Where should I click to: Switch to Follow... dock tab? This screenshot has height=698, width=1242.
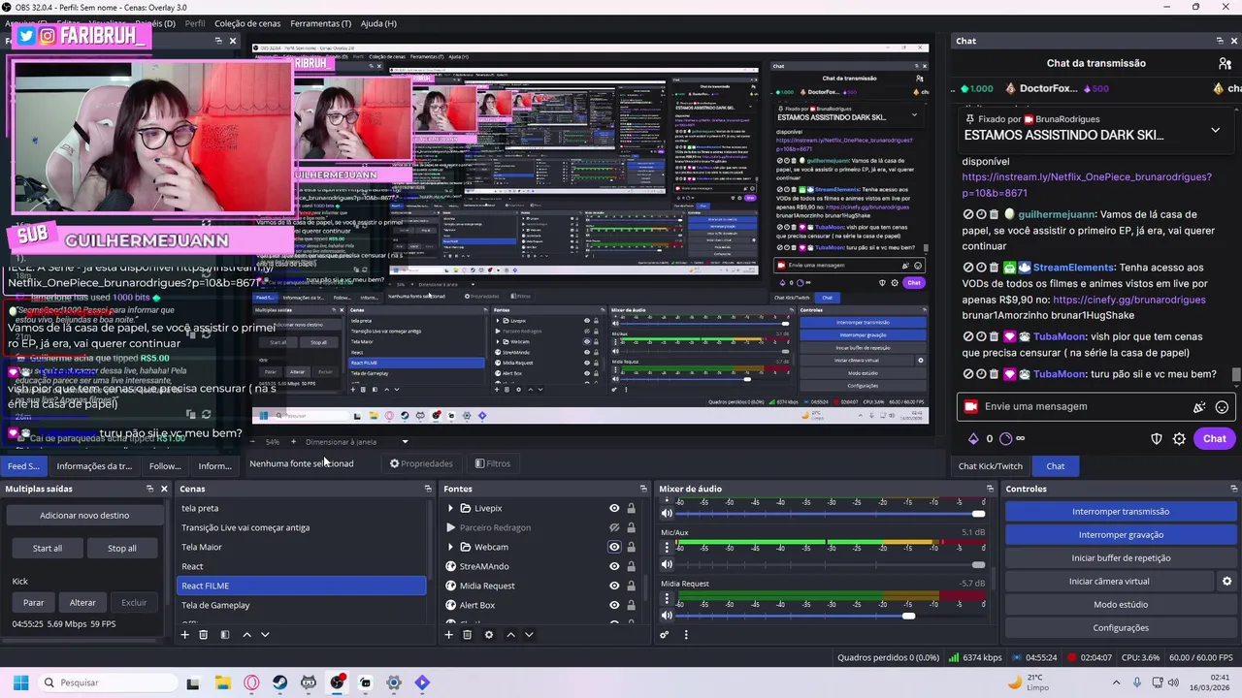(165, 466)
